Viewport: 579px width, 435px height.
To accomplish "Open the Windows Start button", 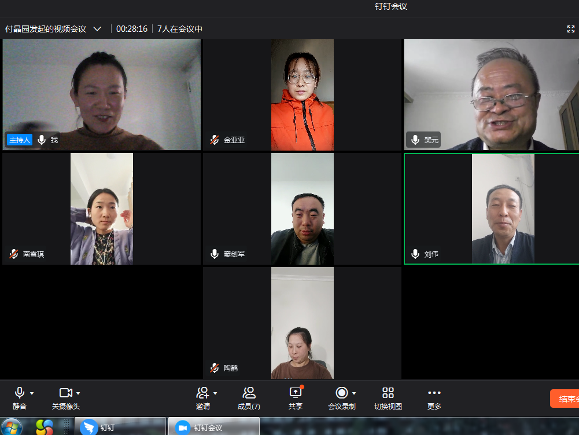I will [12, 427].
